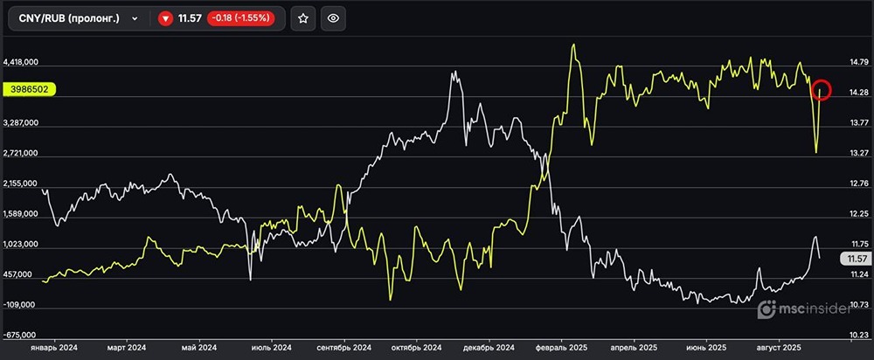The width and height of the screenshot is (874, 360).
Task: Click the август 2025 date label
Action: pyautogui.click(x=779, y=348)
